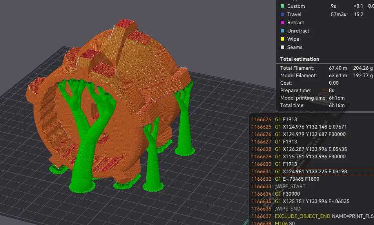
Task: Click the Total estimation heading
Action: (x=300, y=59)
